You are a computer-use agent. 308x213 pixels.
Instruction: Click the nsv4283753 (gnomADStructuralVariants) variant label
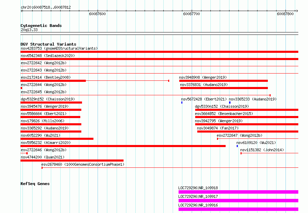(x=59, y=48)
